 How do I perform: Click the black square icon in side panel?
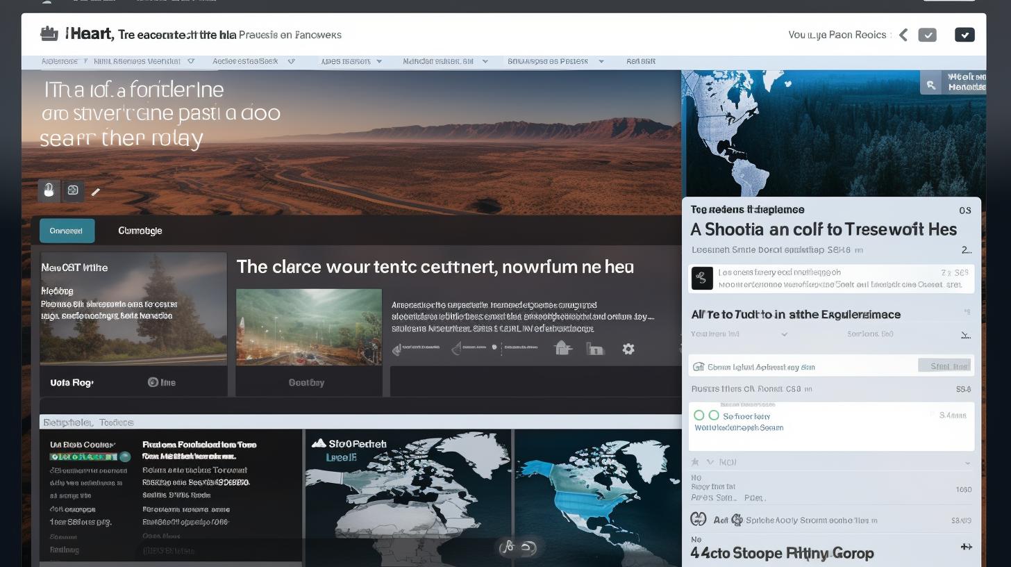click(x=702, y=279)
